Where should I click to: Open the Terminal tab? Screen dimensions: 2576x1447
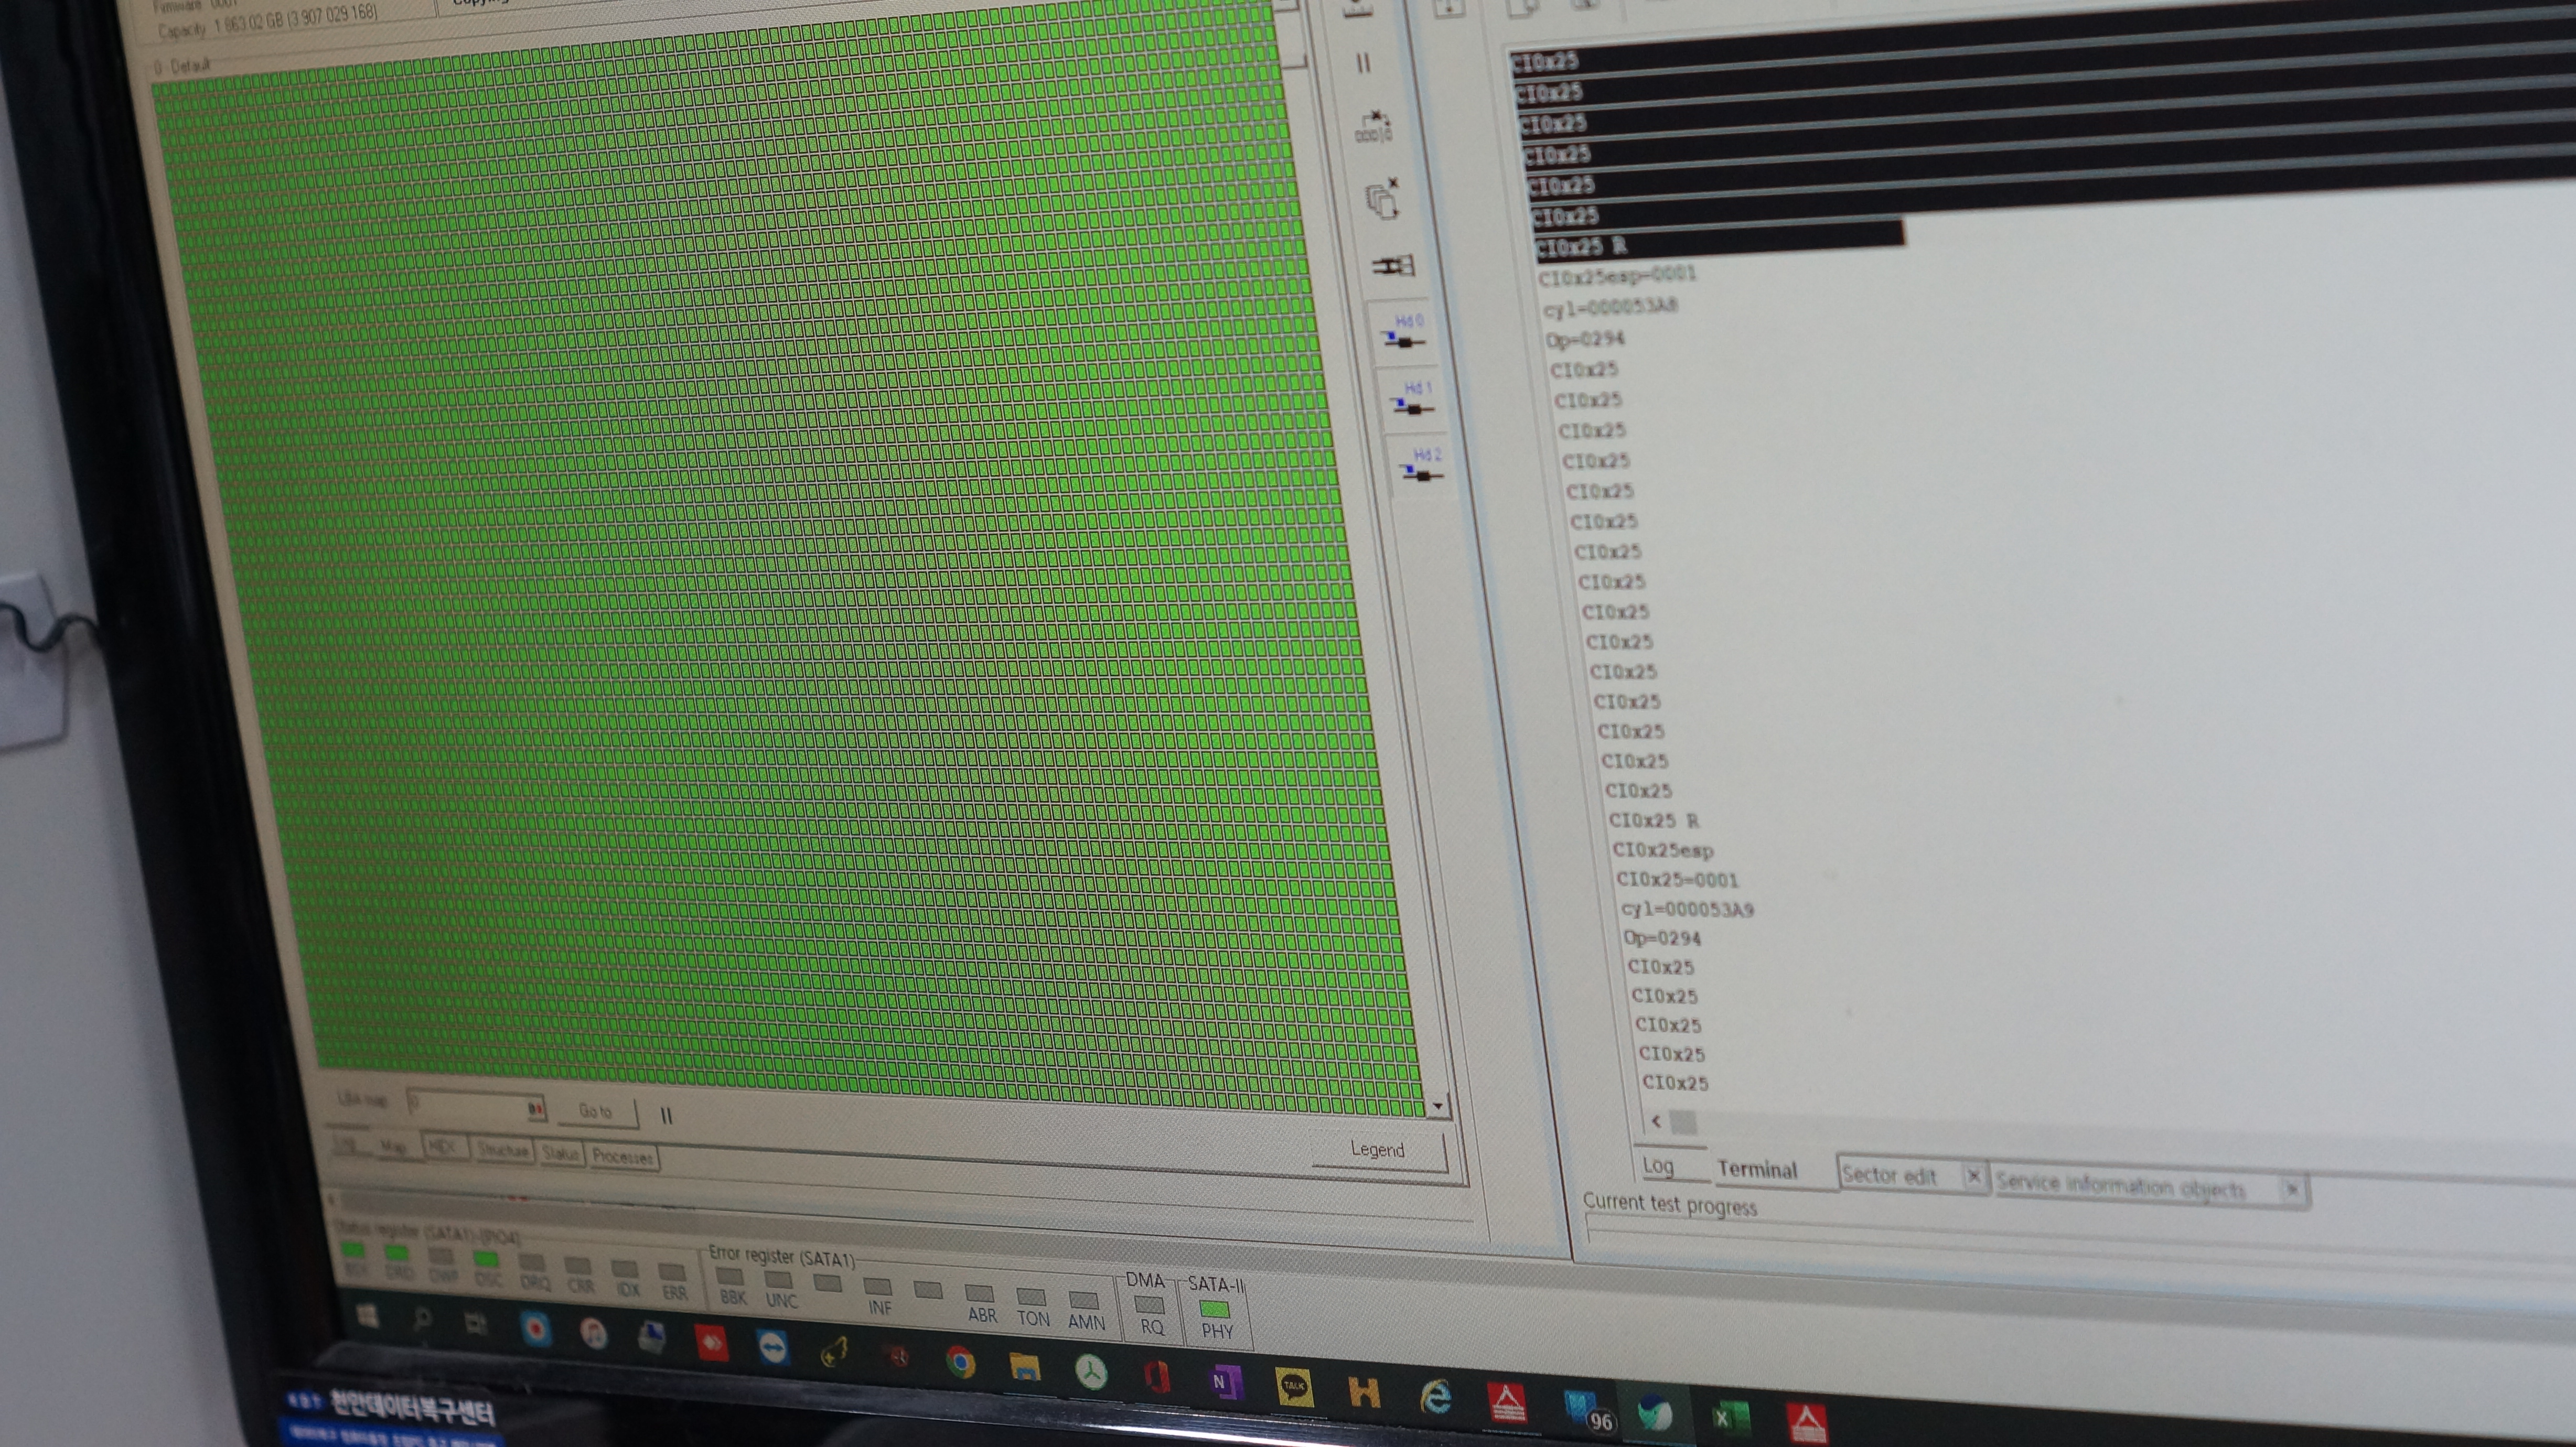coord(1757,1169)
